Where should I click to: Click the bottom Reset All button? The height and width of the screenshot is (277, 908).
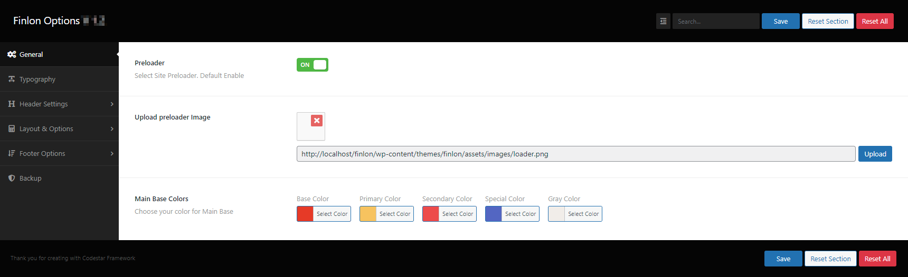click(x=877, y=259)
